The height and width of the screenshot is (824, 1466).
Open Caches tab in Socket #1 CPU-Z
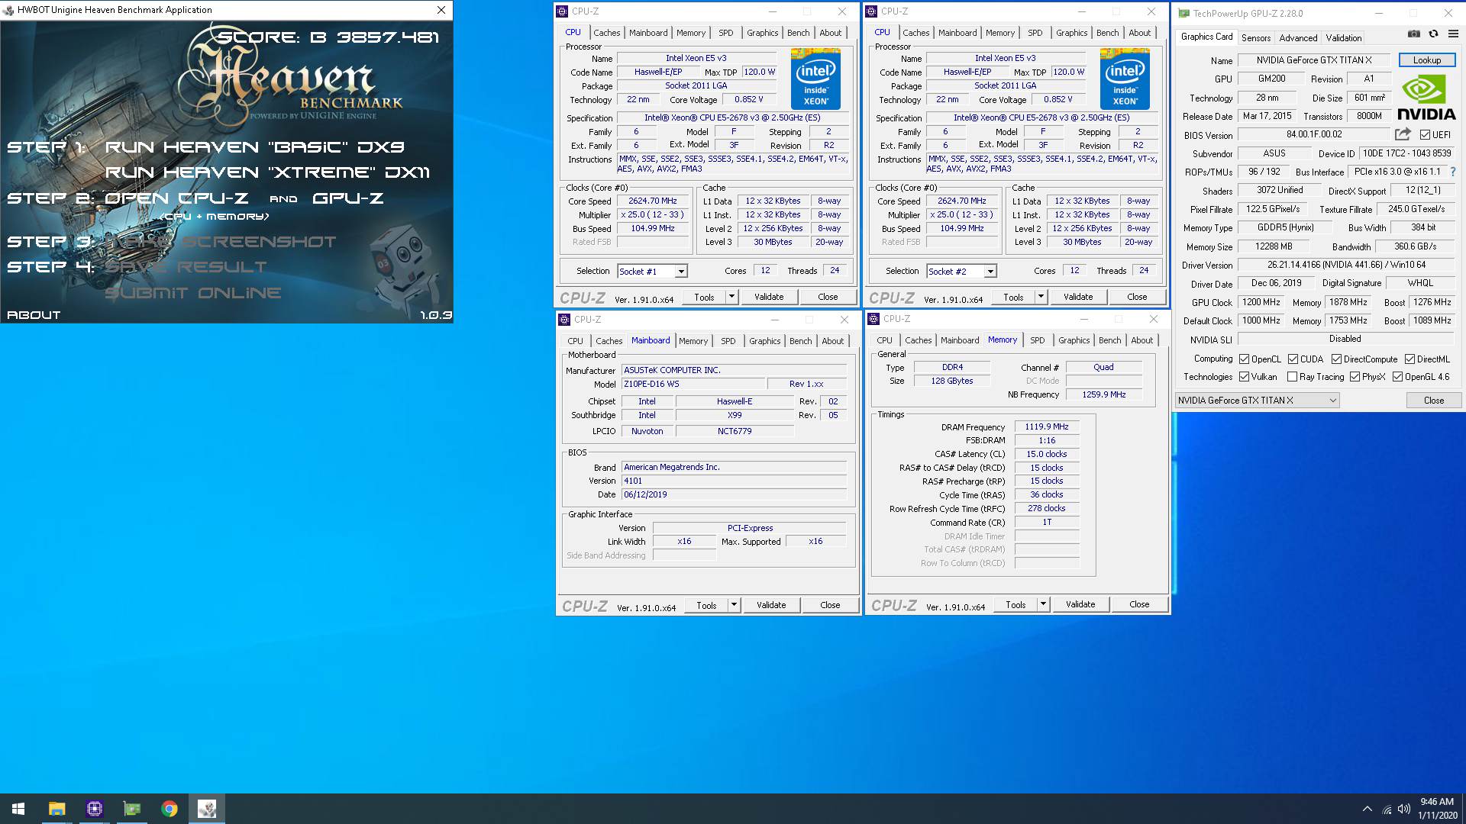point(606,33)
